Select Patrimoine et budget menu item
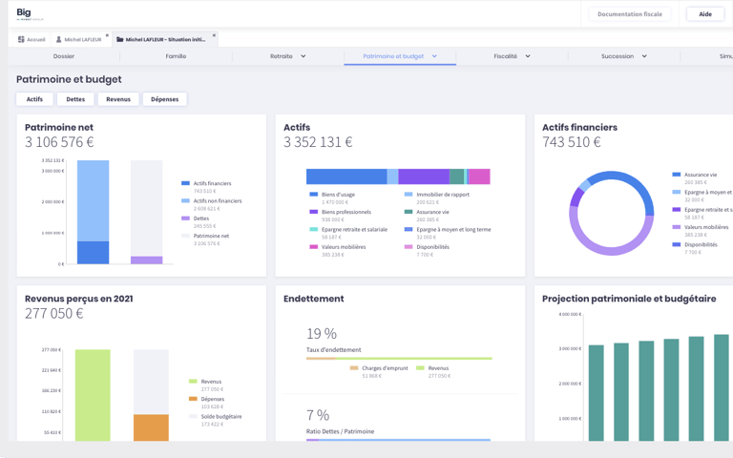The width and height of the screenshot is (733, 458). click(x=393, y=56)
